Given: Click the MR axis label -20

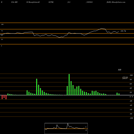Looking at the screenshot, I should coord(131,101).
